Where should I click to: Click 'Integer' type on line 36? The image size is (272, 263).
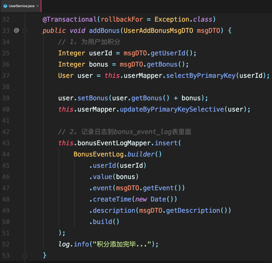72,64
